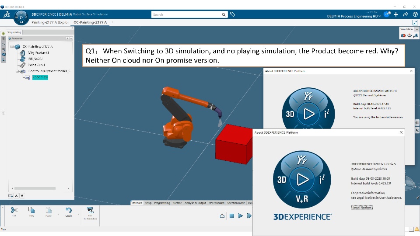Select IRB_5400.1 robot in the tree
The width and height of the screenshot is (420, 236).
tap(35, 59)
